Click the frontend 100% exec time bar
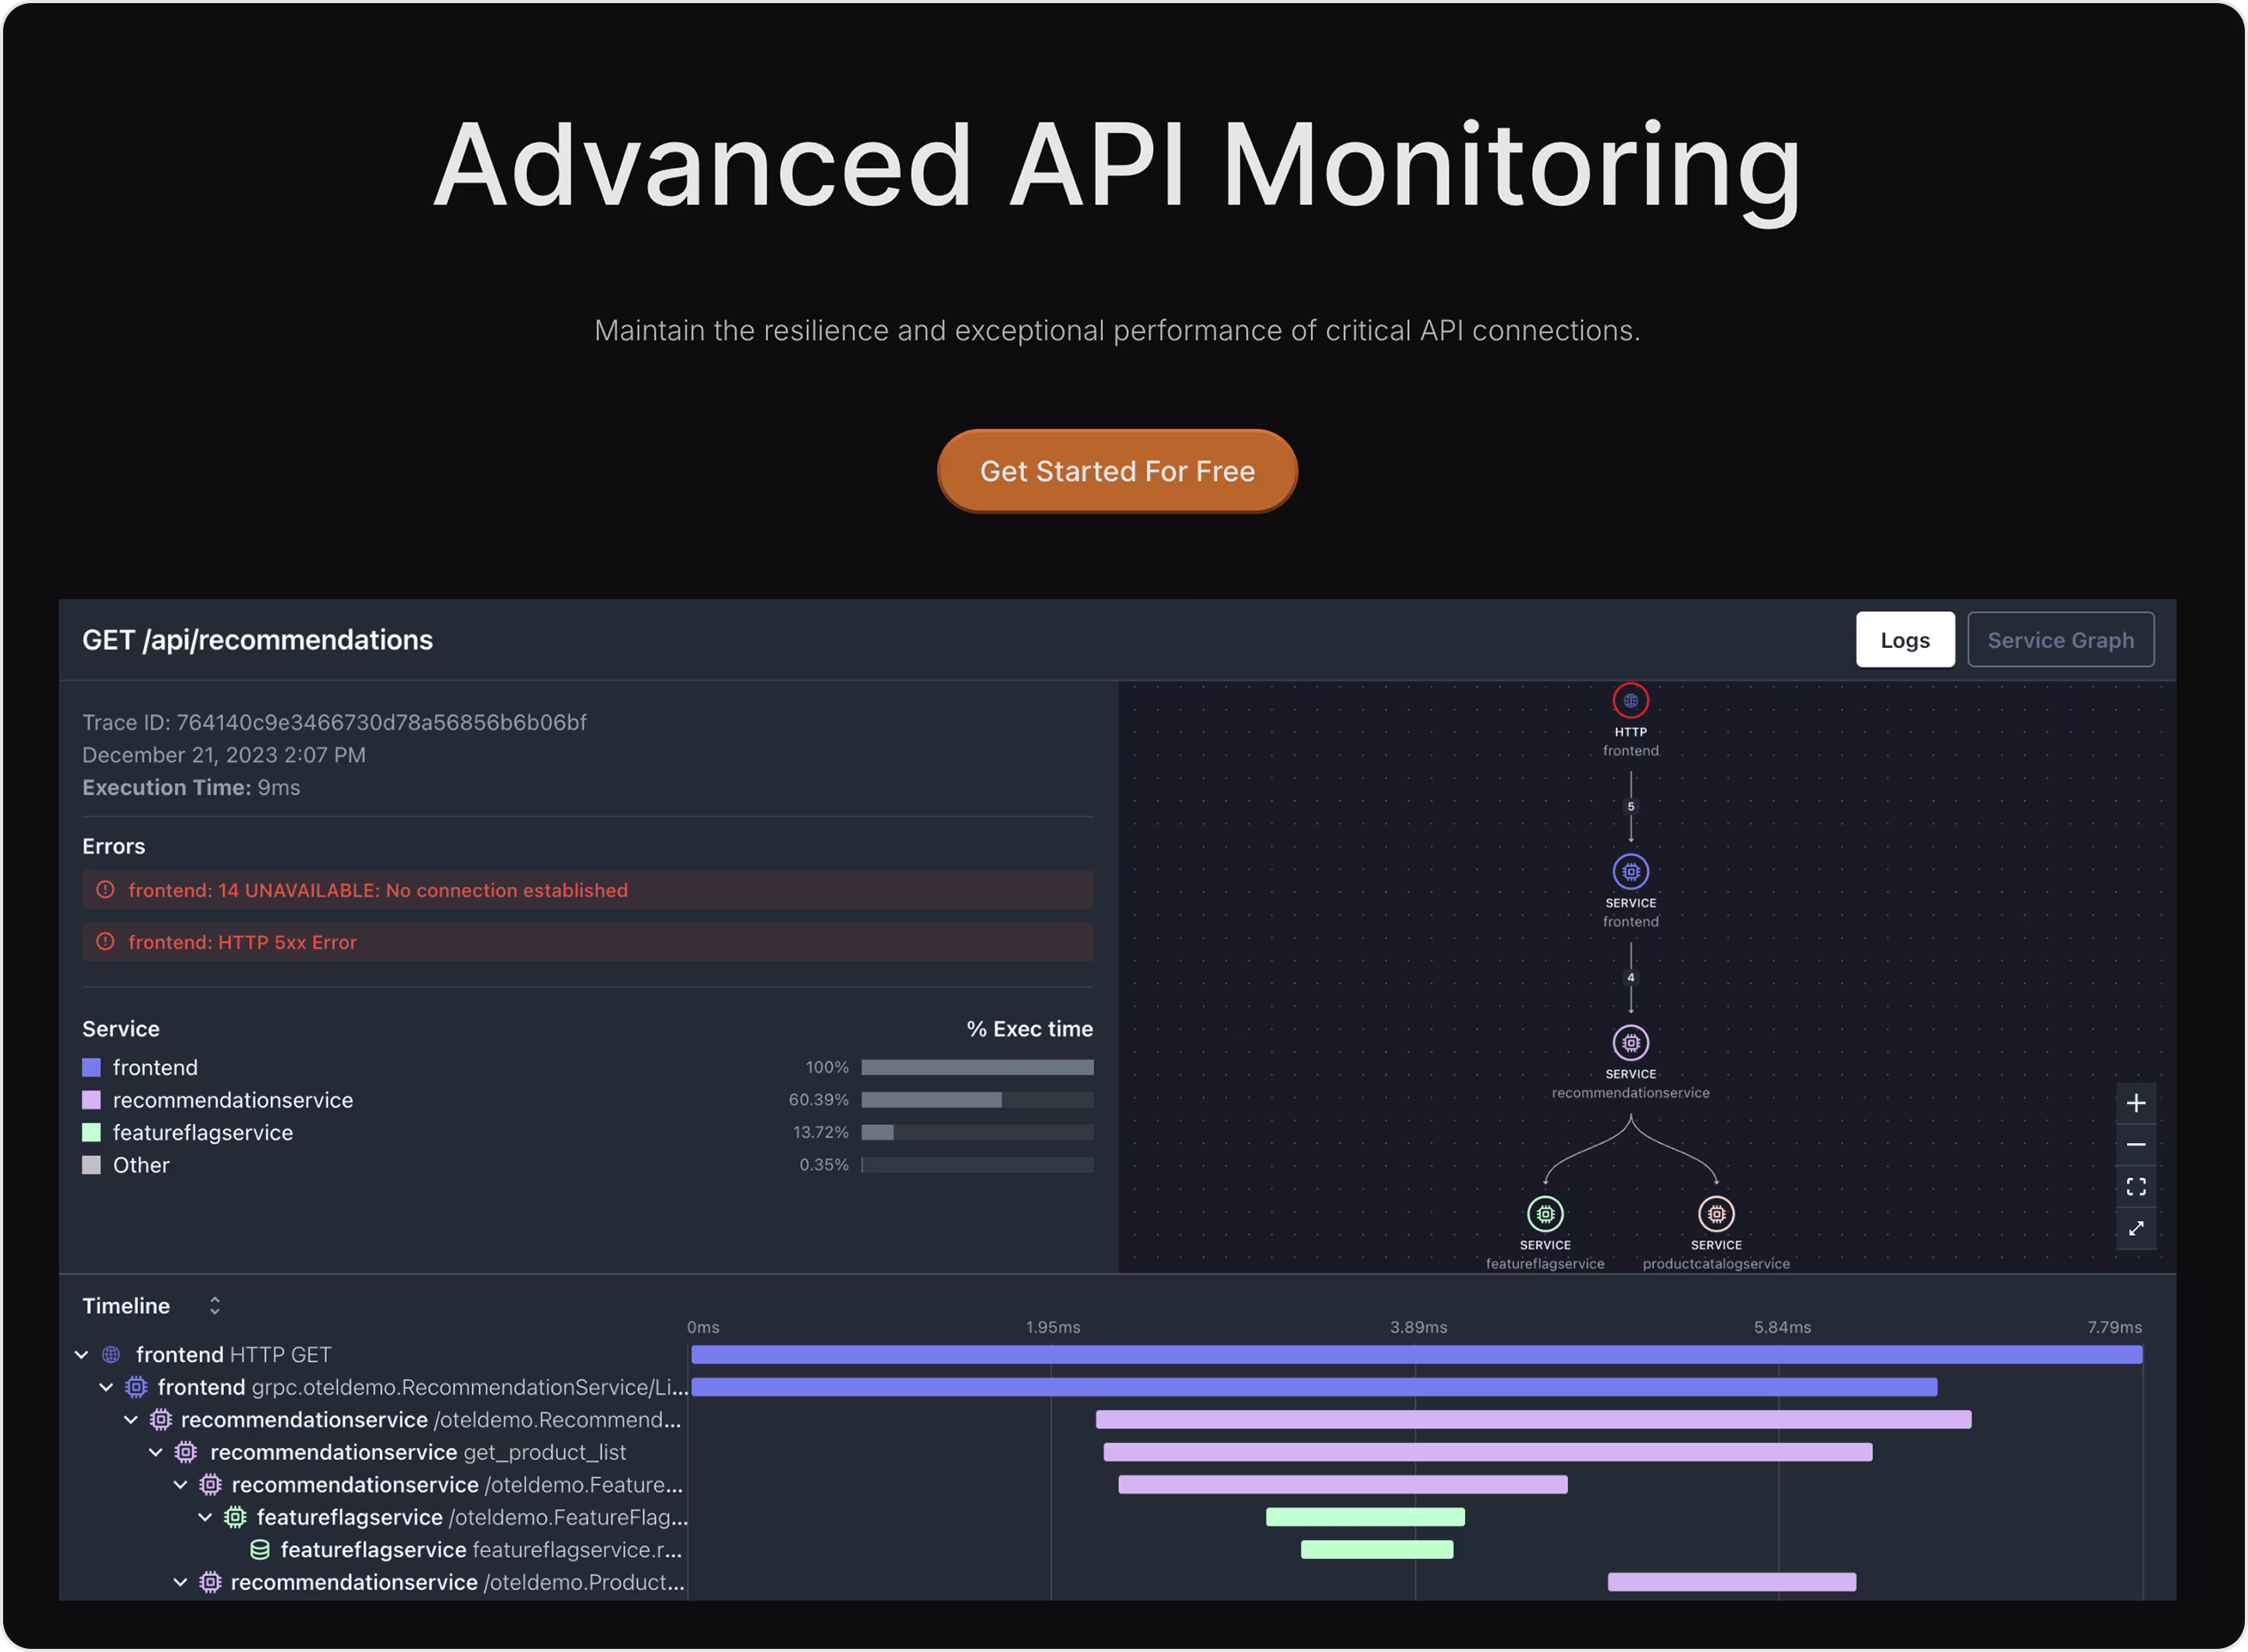 (977, 1068)
